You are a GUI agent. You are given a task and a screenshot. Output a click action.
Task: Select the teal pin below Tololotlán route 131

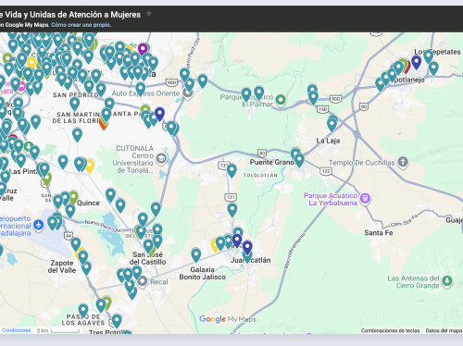[232, 210]
